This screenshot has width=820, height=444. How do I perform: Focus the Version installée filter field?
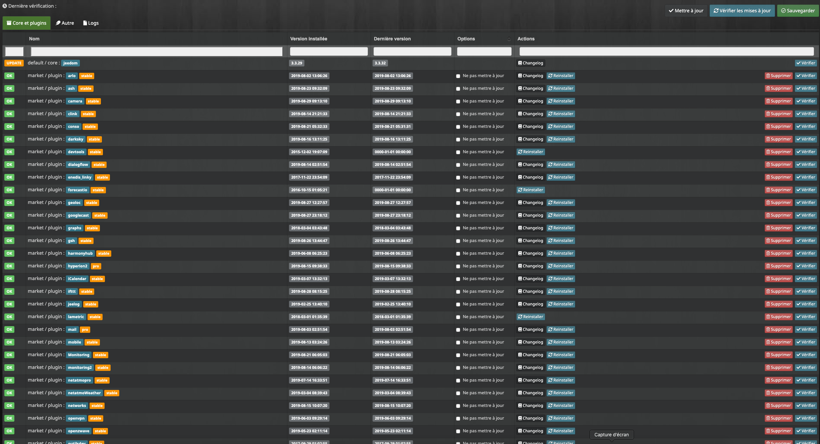click(329, 51)
